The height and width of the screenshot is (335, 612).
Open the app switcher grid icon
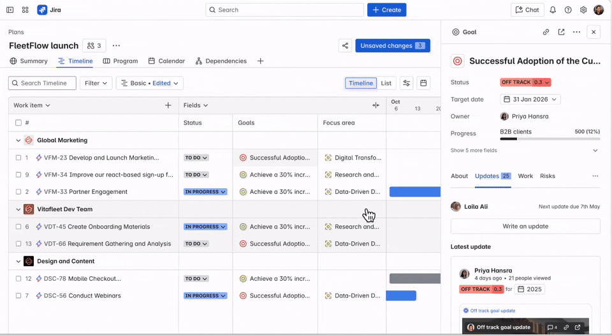click(x=25, y=10)
